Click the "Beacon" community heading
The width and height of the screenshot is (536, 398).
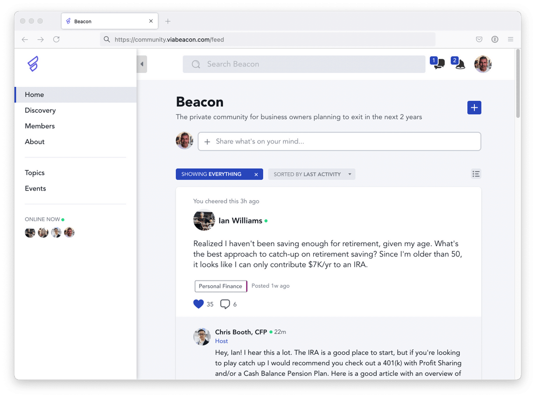click(x=200, y=102)
